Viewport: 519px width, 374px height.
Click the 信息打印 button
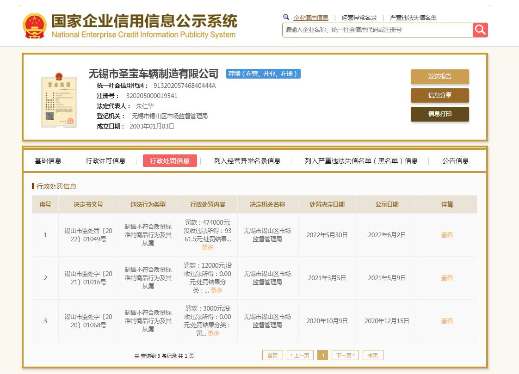tap(439, 114)
